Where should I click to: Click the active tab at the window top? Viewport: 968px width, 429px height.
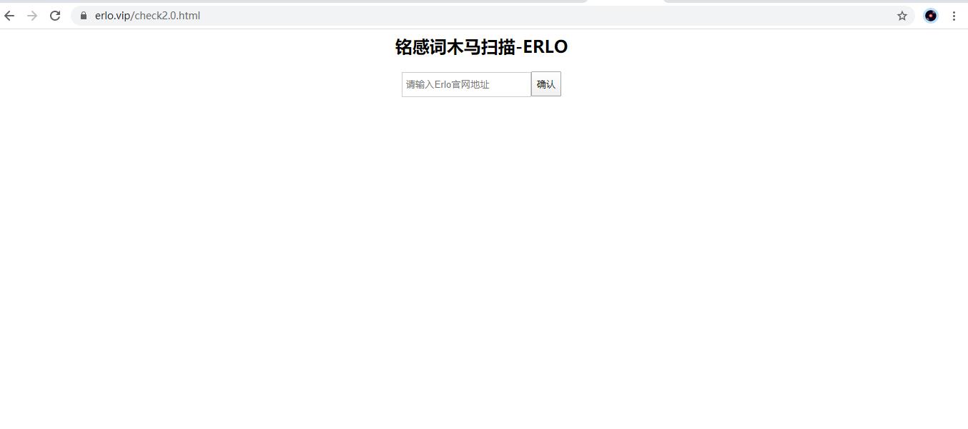click(626, 2)
